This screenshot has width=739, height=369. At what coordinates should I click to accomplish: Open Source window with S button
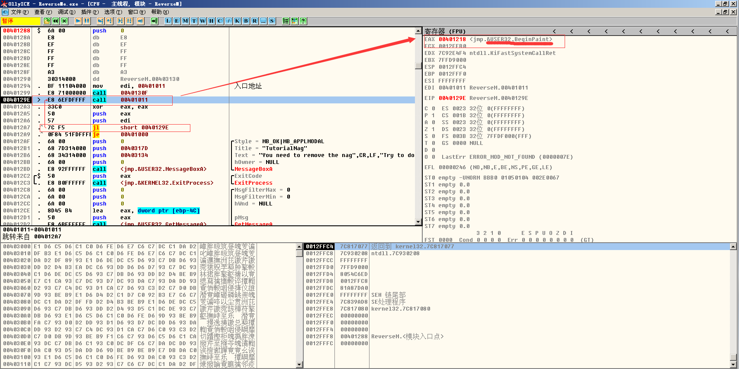[272, 21]
